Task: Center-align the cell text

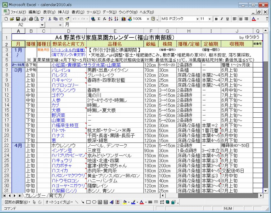Action: tap(240, 19)
